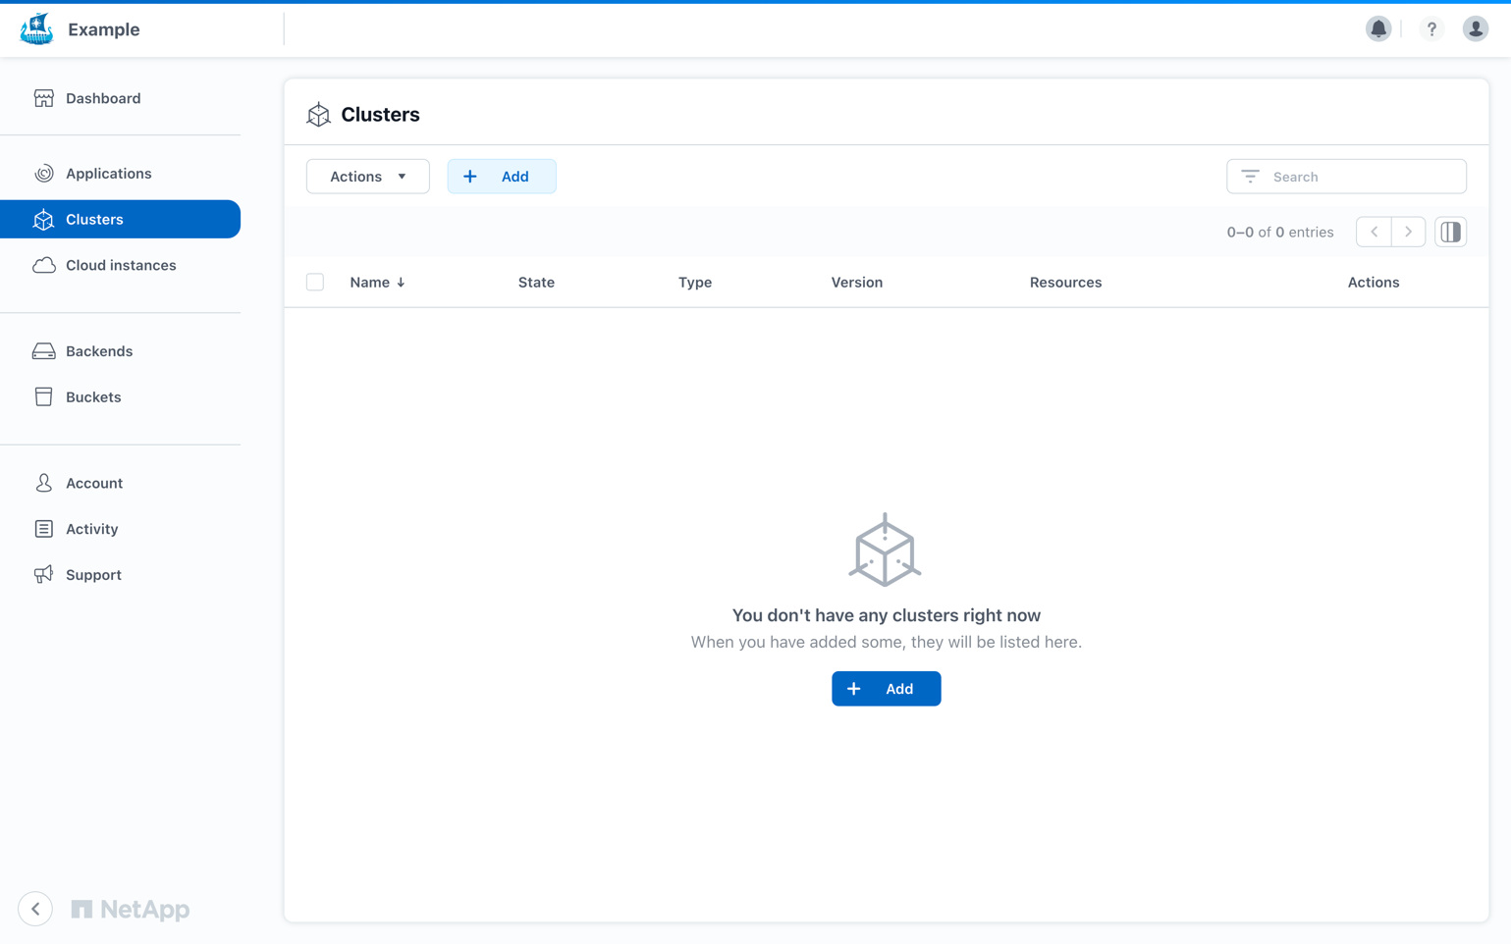Click the Astra ship logo icon

click(x=37, y=29)
